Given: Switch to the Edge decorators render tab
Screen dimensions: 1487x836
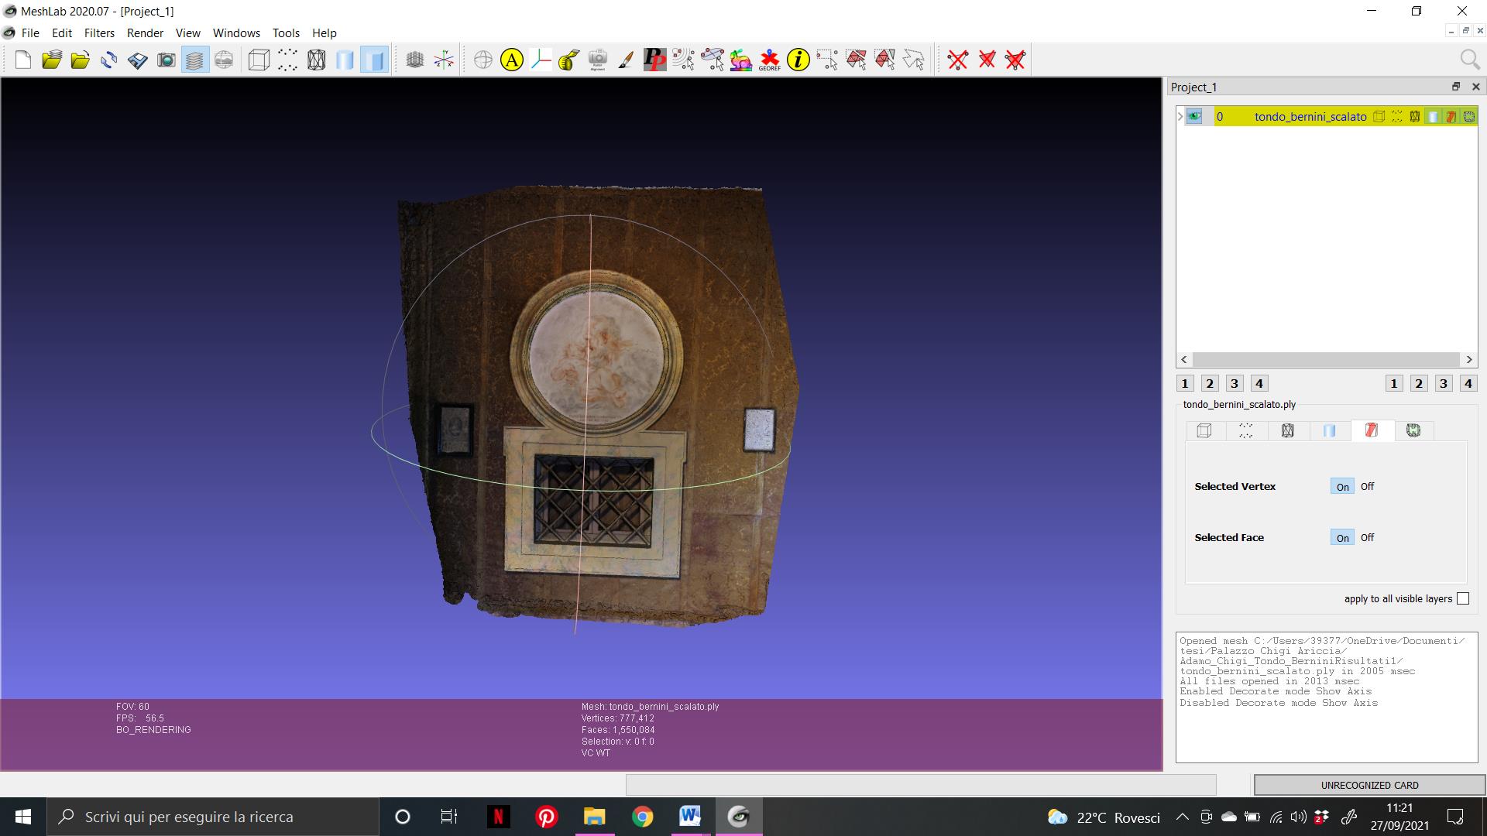Looking at the screenshot, I should 1413,431.
